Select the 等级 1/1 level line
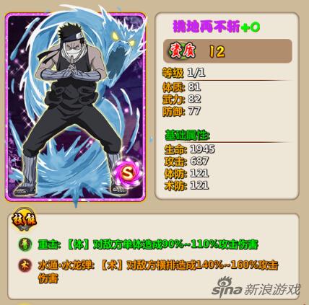The height and width of the screenshot is (305, 309). click(184, 72)
